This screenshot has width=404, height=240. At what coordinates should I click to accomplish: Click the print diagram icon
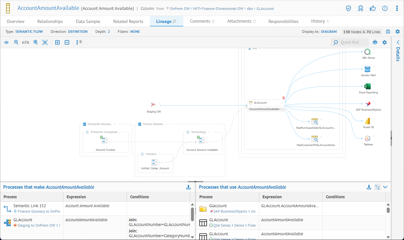[375, 42]
